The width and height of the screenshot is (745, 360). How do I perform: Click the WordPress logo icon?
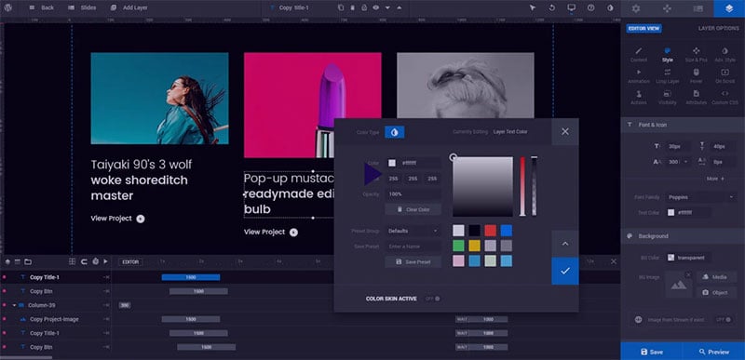[8, 7]
